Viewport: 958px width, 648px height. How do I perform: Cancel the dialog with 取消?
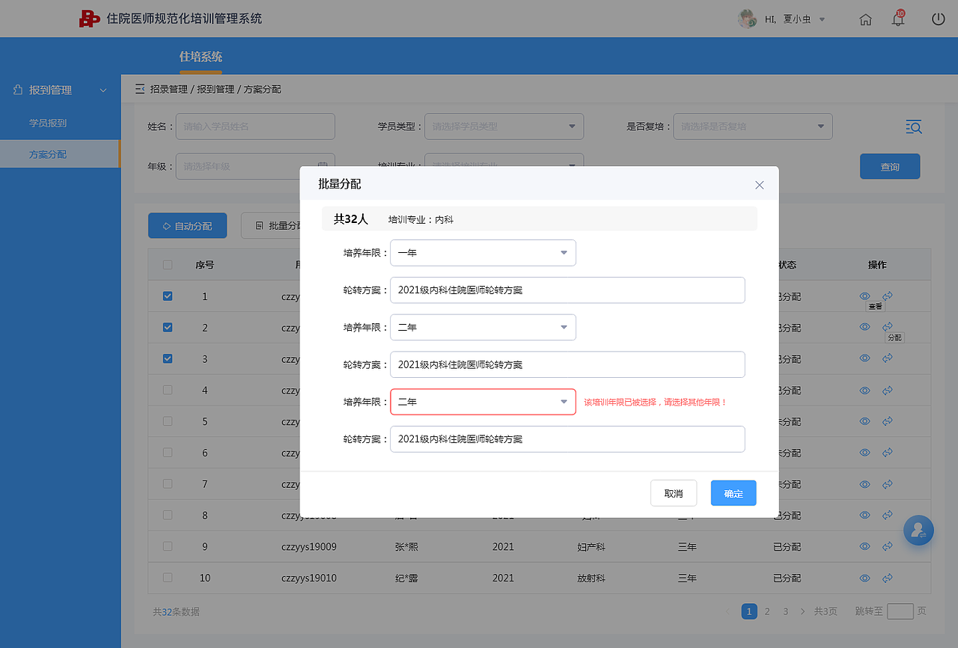(674, 493)
